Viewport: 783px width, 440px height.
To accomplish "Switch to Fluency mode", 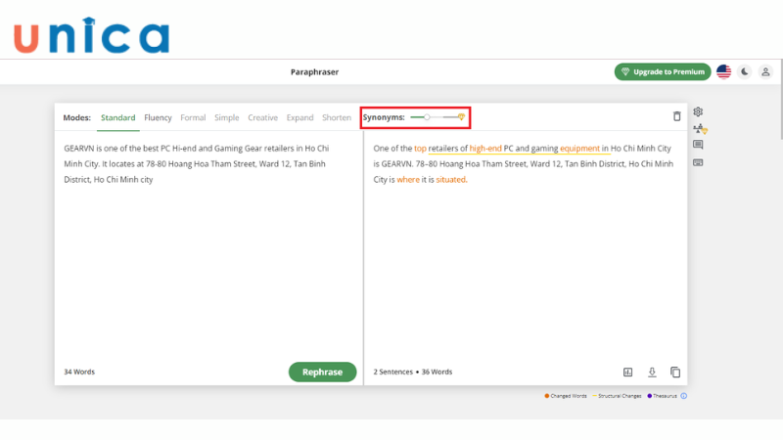I will pos(158,117).
